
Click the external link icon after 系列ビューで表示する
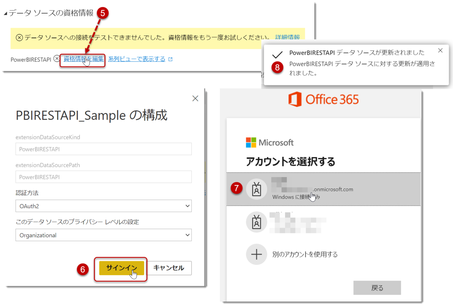pos(171,59)
